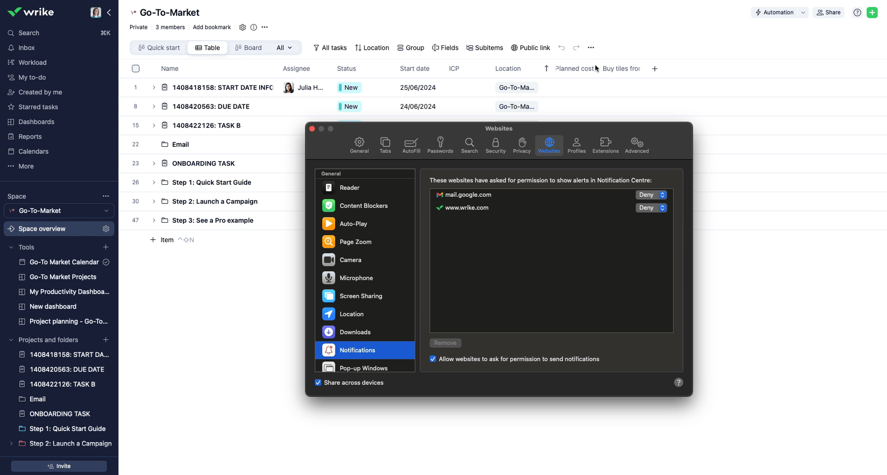The image size is (887, 475).
Task: Open Inbox in the sidebar
Action: point(27,48)
